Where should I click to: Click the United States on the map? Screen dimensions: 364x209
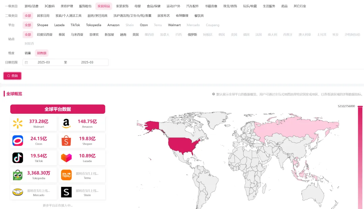click(184, 144)
